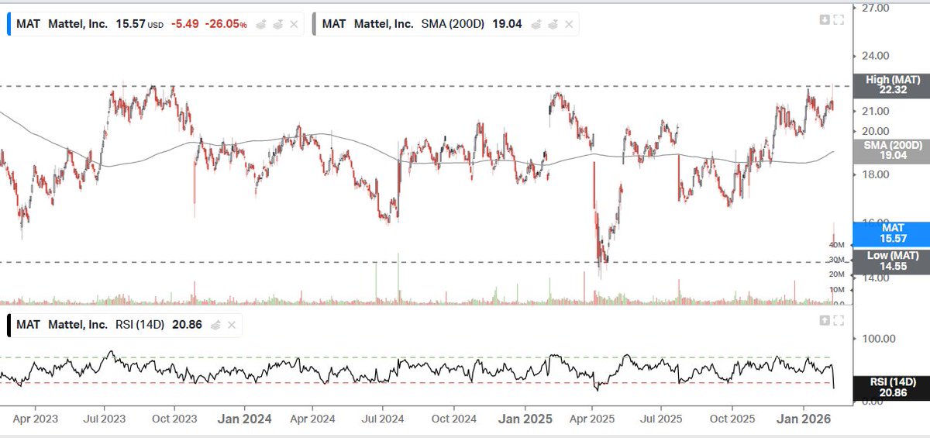Select the MAT Mattel, Inc. price legend label
The image size is (930, 438).
coord(61,24)
